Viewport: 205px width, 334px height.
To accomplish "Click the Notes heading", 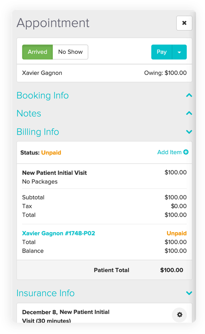I will tap(29, 113).
